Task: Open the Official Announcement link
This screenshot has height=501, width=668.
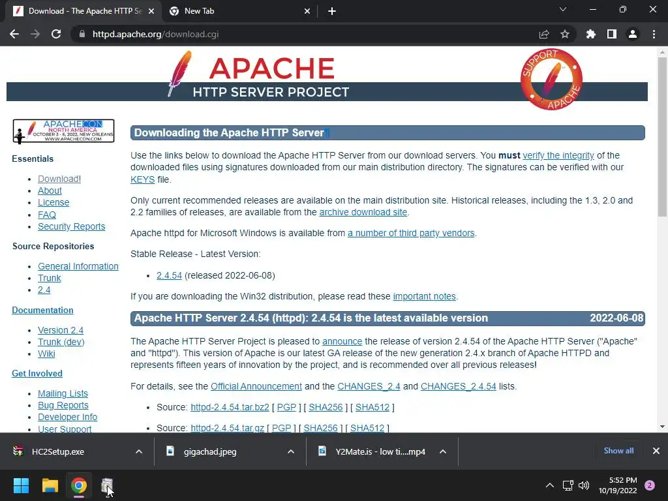Action: tap(256, 386)
